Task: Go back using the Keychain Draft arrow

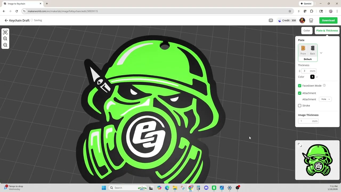Action: [x=6, y=20]
